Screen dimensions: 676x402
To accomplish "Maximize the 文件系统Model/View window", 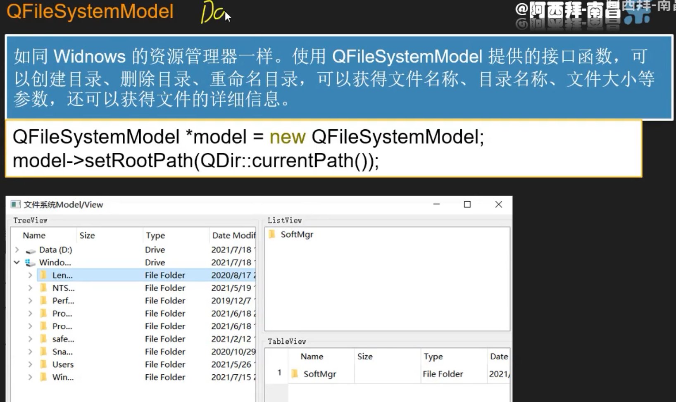I will coord(467,205).
